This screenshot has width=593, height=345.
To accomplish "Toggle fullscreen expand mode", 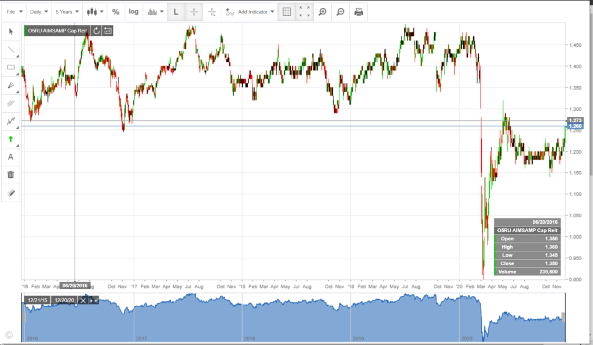I will click(x=305, y=12).
